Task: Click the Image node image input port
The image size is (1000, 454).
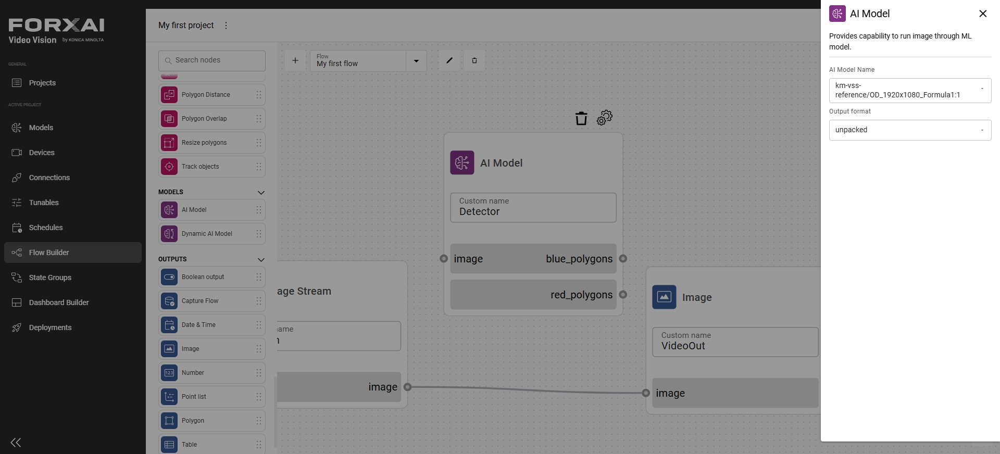Action: coord(646,393)
